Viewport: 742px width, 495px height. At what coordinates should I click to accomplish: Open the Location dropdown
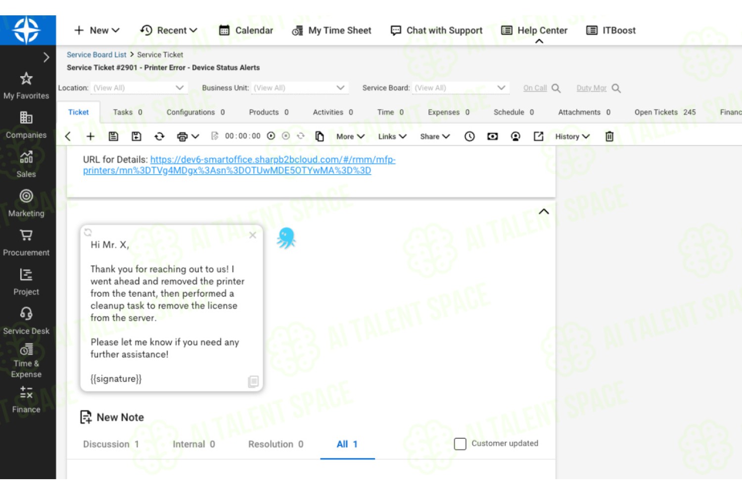tap(139, 88)
